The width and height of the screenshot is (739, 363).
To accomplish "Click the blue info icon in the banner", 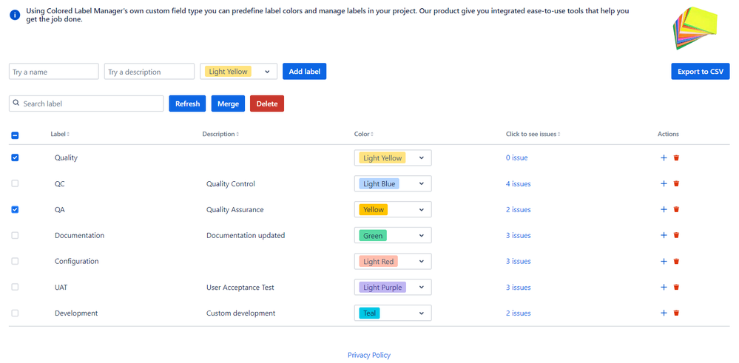I will 15,15.
